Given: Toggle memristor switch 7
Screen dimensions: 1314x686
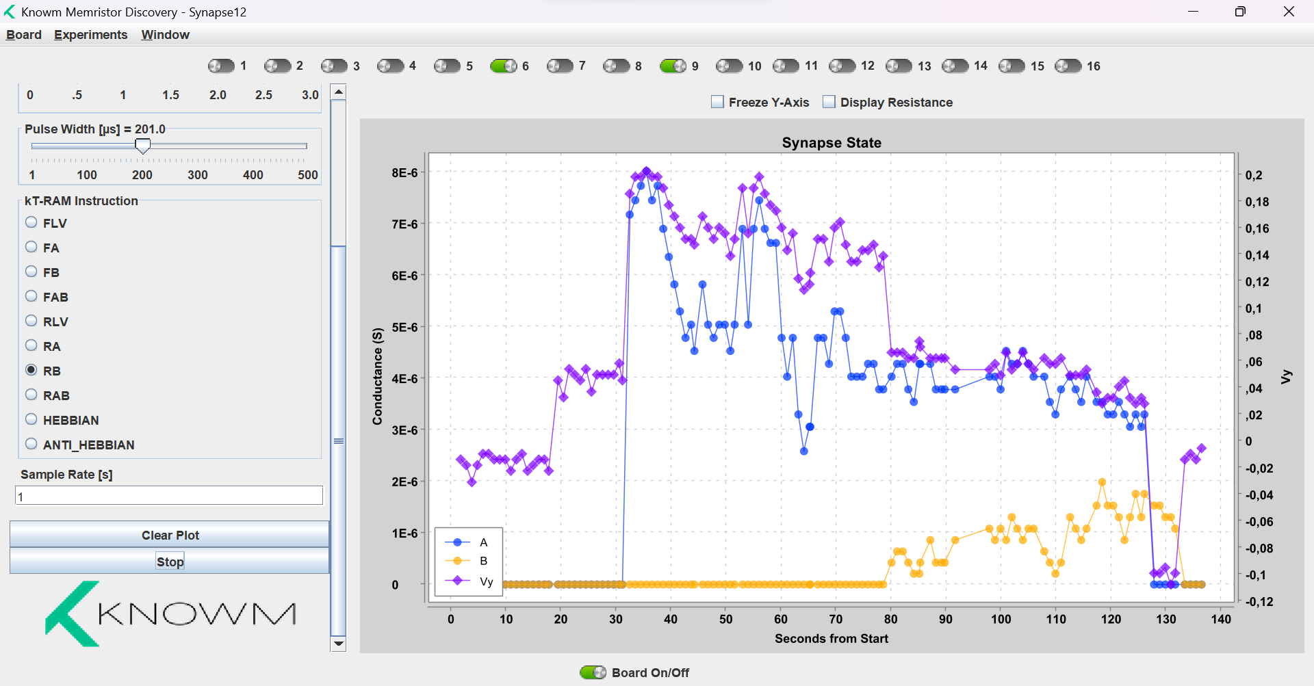Looking at the screenshot, I should [560, 66].
